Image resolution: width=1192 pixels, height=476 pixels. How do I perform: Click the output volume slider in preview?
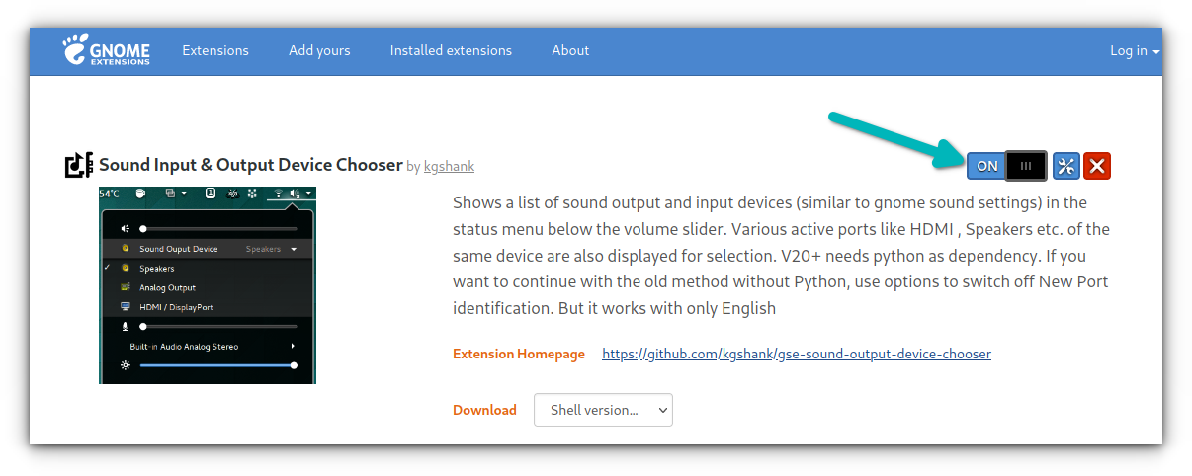[x=217, y=229]
